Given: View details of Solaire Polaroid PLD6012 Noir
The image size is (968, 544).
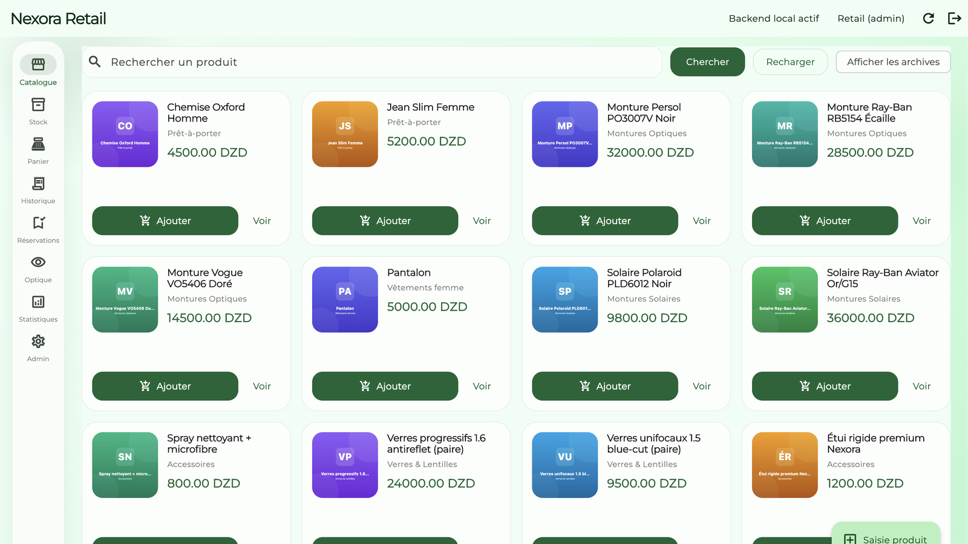Looking at the screenshot, I should click(x=702, y=386).
